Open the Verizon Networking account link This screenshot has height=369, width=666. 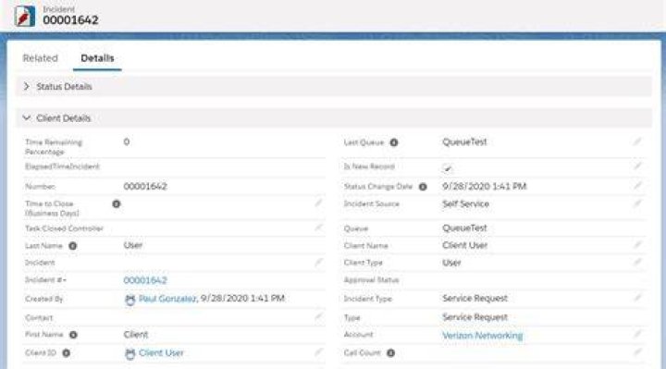tap(483, 336)
